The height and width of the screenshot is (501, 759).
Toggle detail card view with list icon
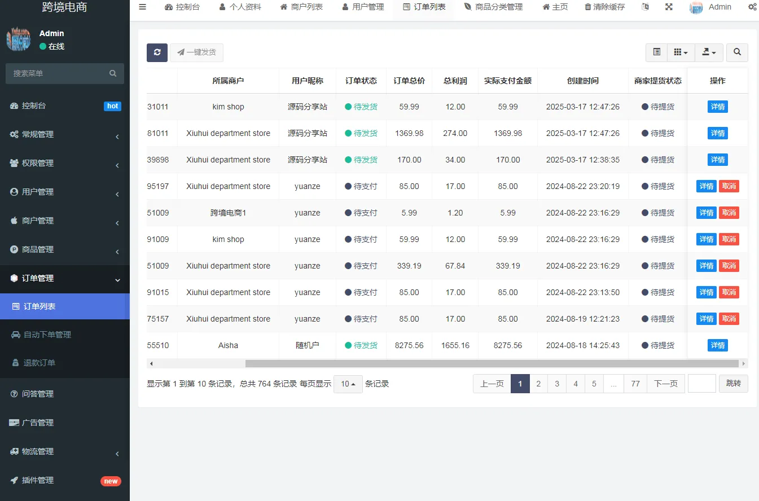coord(656,52)
